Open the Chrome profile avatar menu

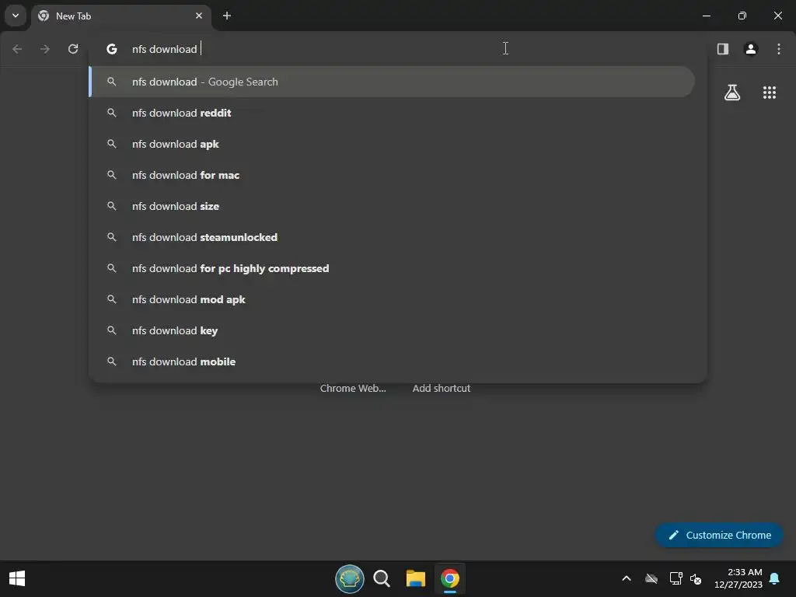click(751, 49)
